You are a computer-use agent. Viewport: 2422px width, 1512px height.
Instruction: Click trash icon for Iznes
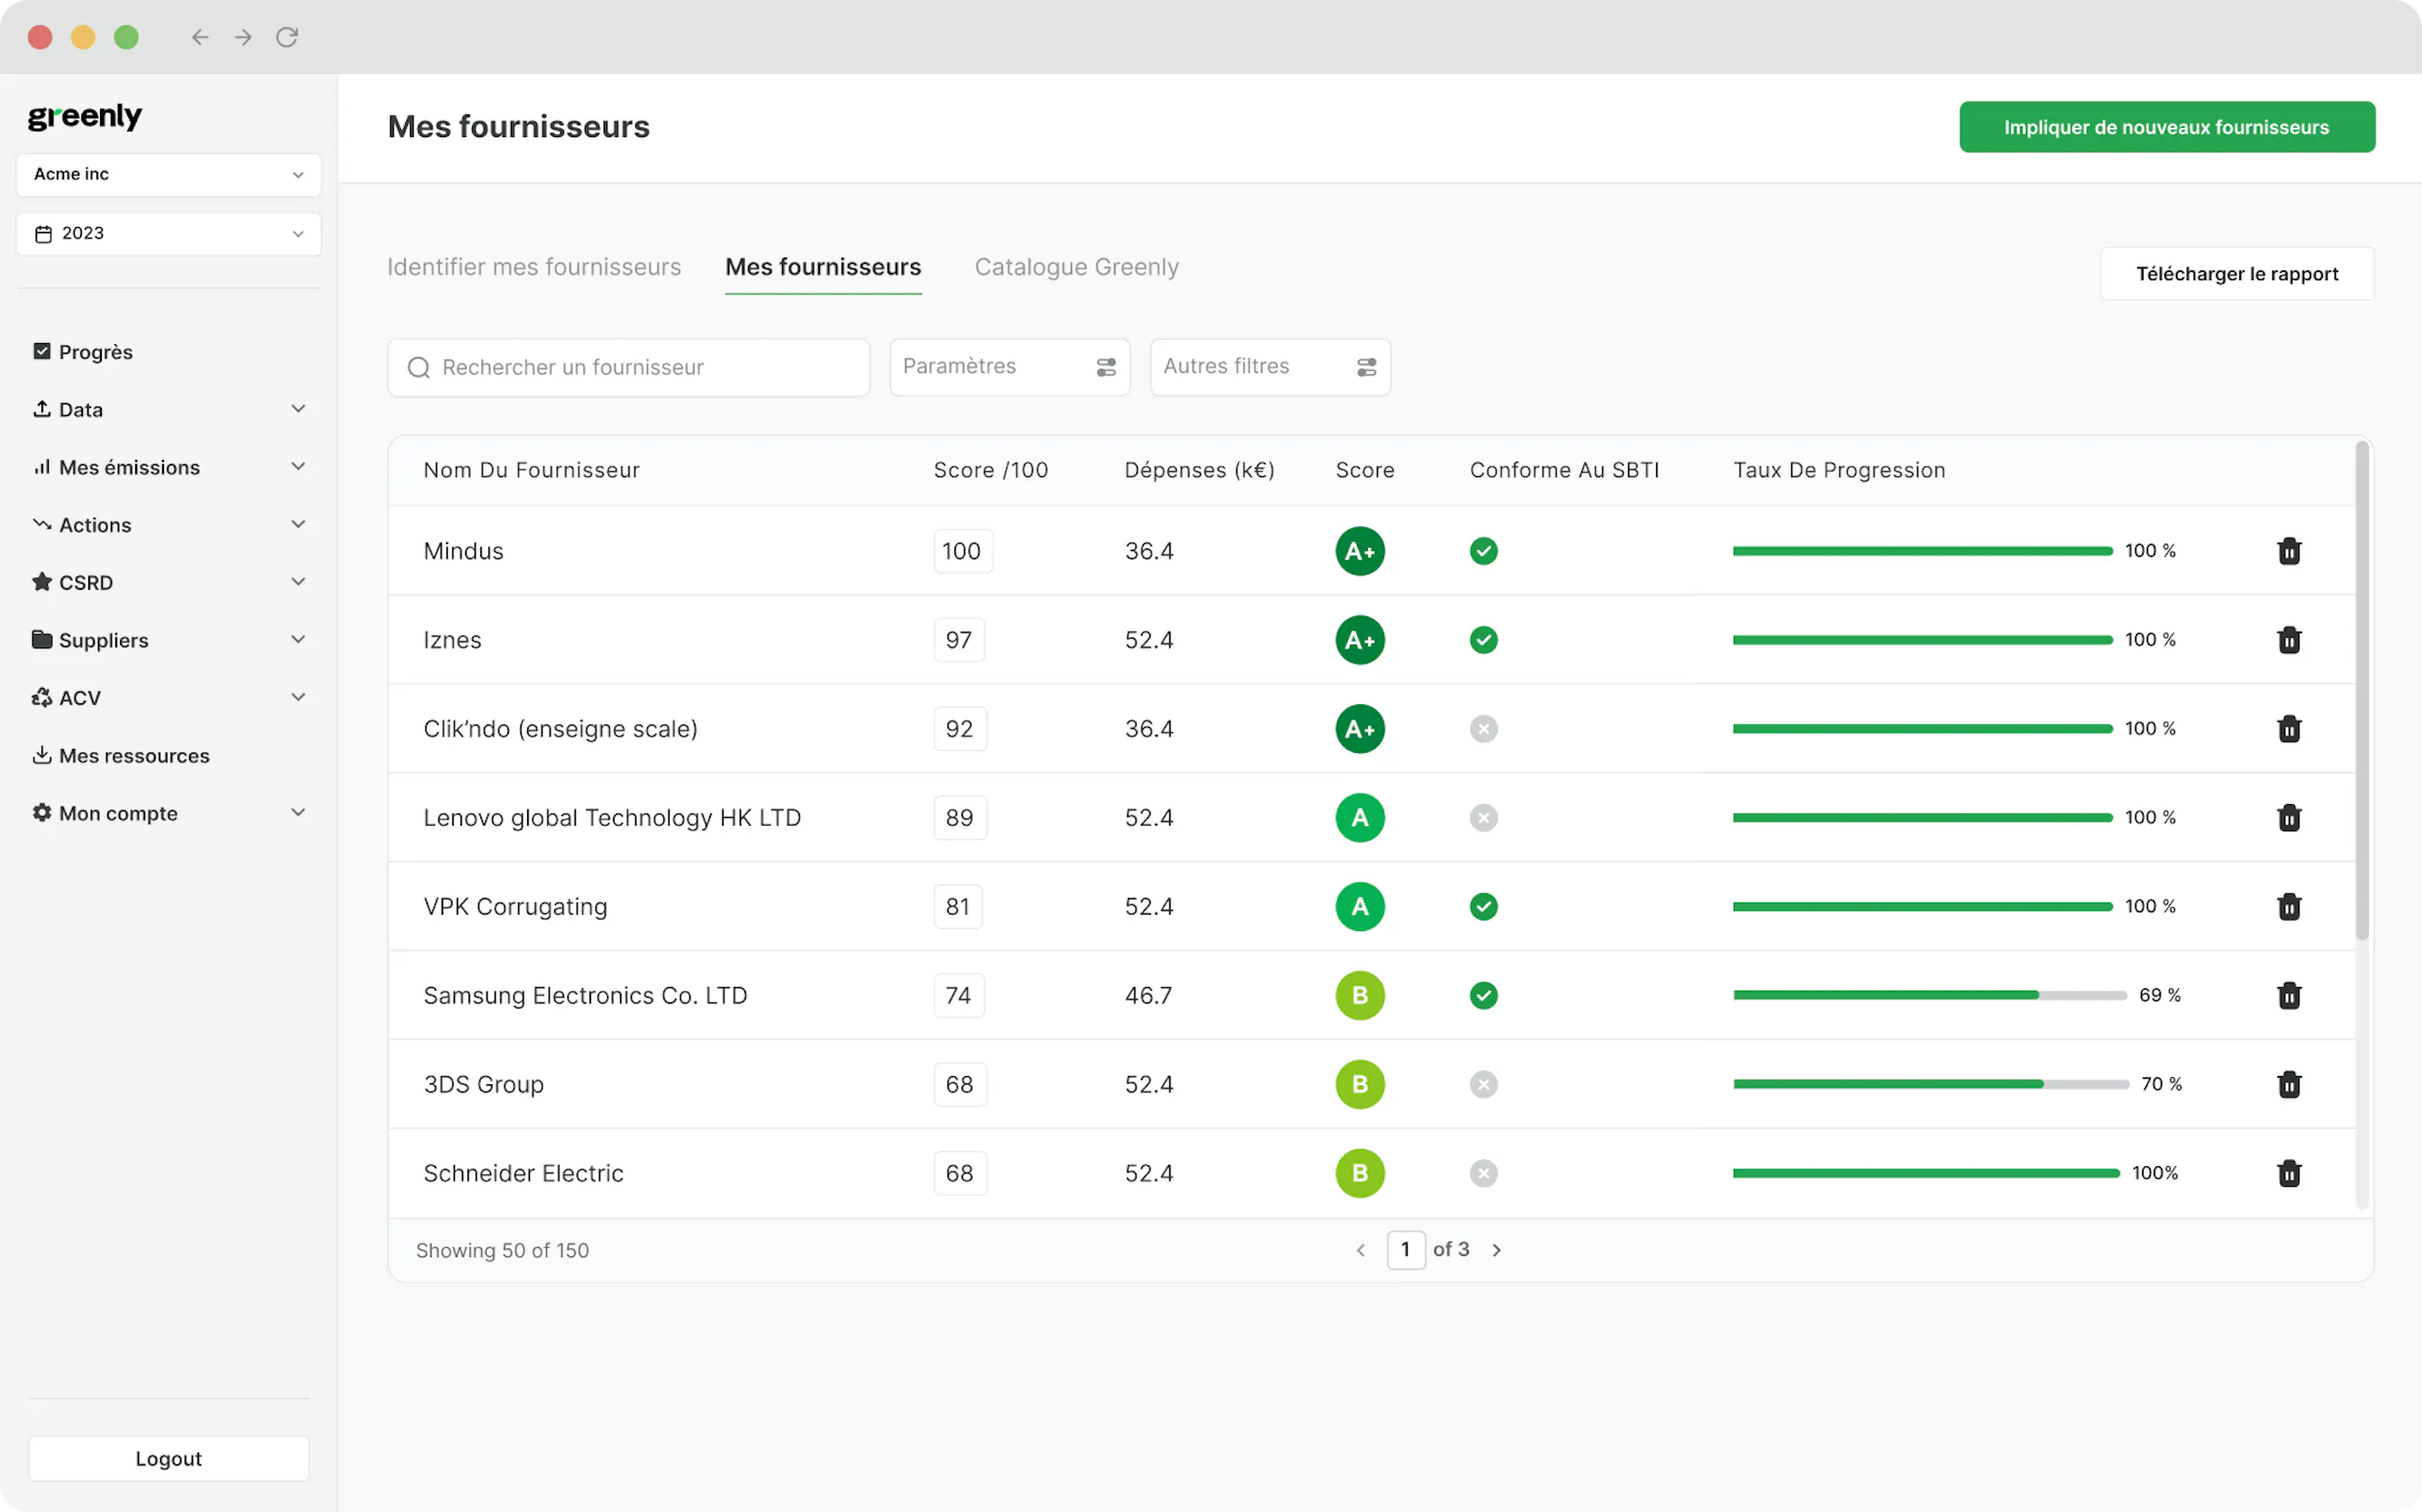2289,640
